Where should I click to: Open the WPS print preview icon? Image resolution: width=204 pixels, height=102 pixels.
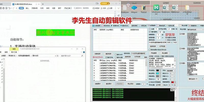pyautogui.click(x=7, y=8)
